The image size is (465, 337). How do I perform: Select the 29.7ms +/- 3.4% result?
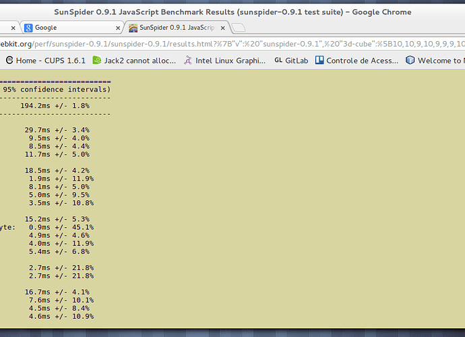tap(57, 130)
